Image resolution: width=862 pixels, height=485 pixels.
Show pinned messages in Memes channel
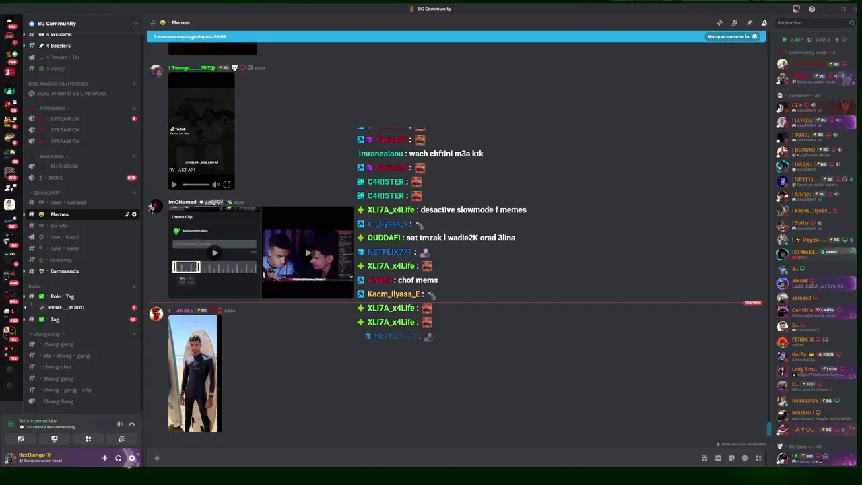749,23
